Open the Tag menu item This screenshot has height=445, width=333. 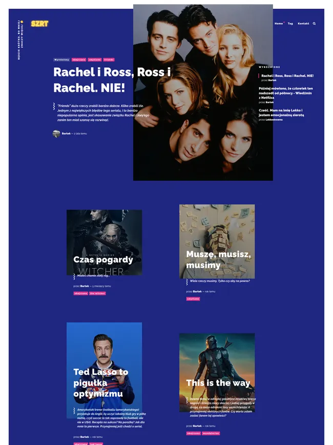tap(290, 24)
